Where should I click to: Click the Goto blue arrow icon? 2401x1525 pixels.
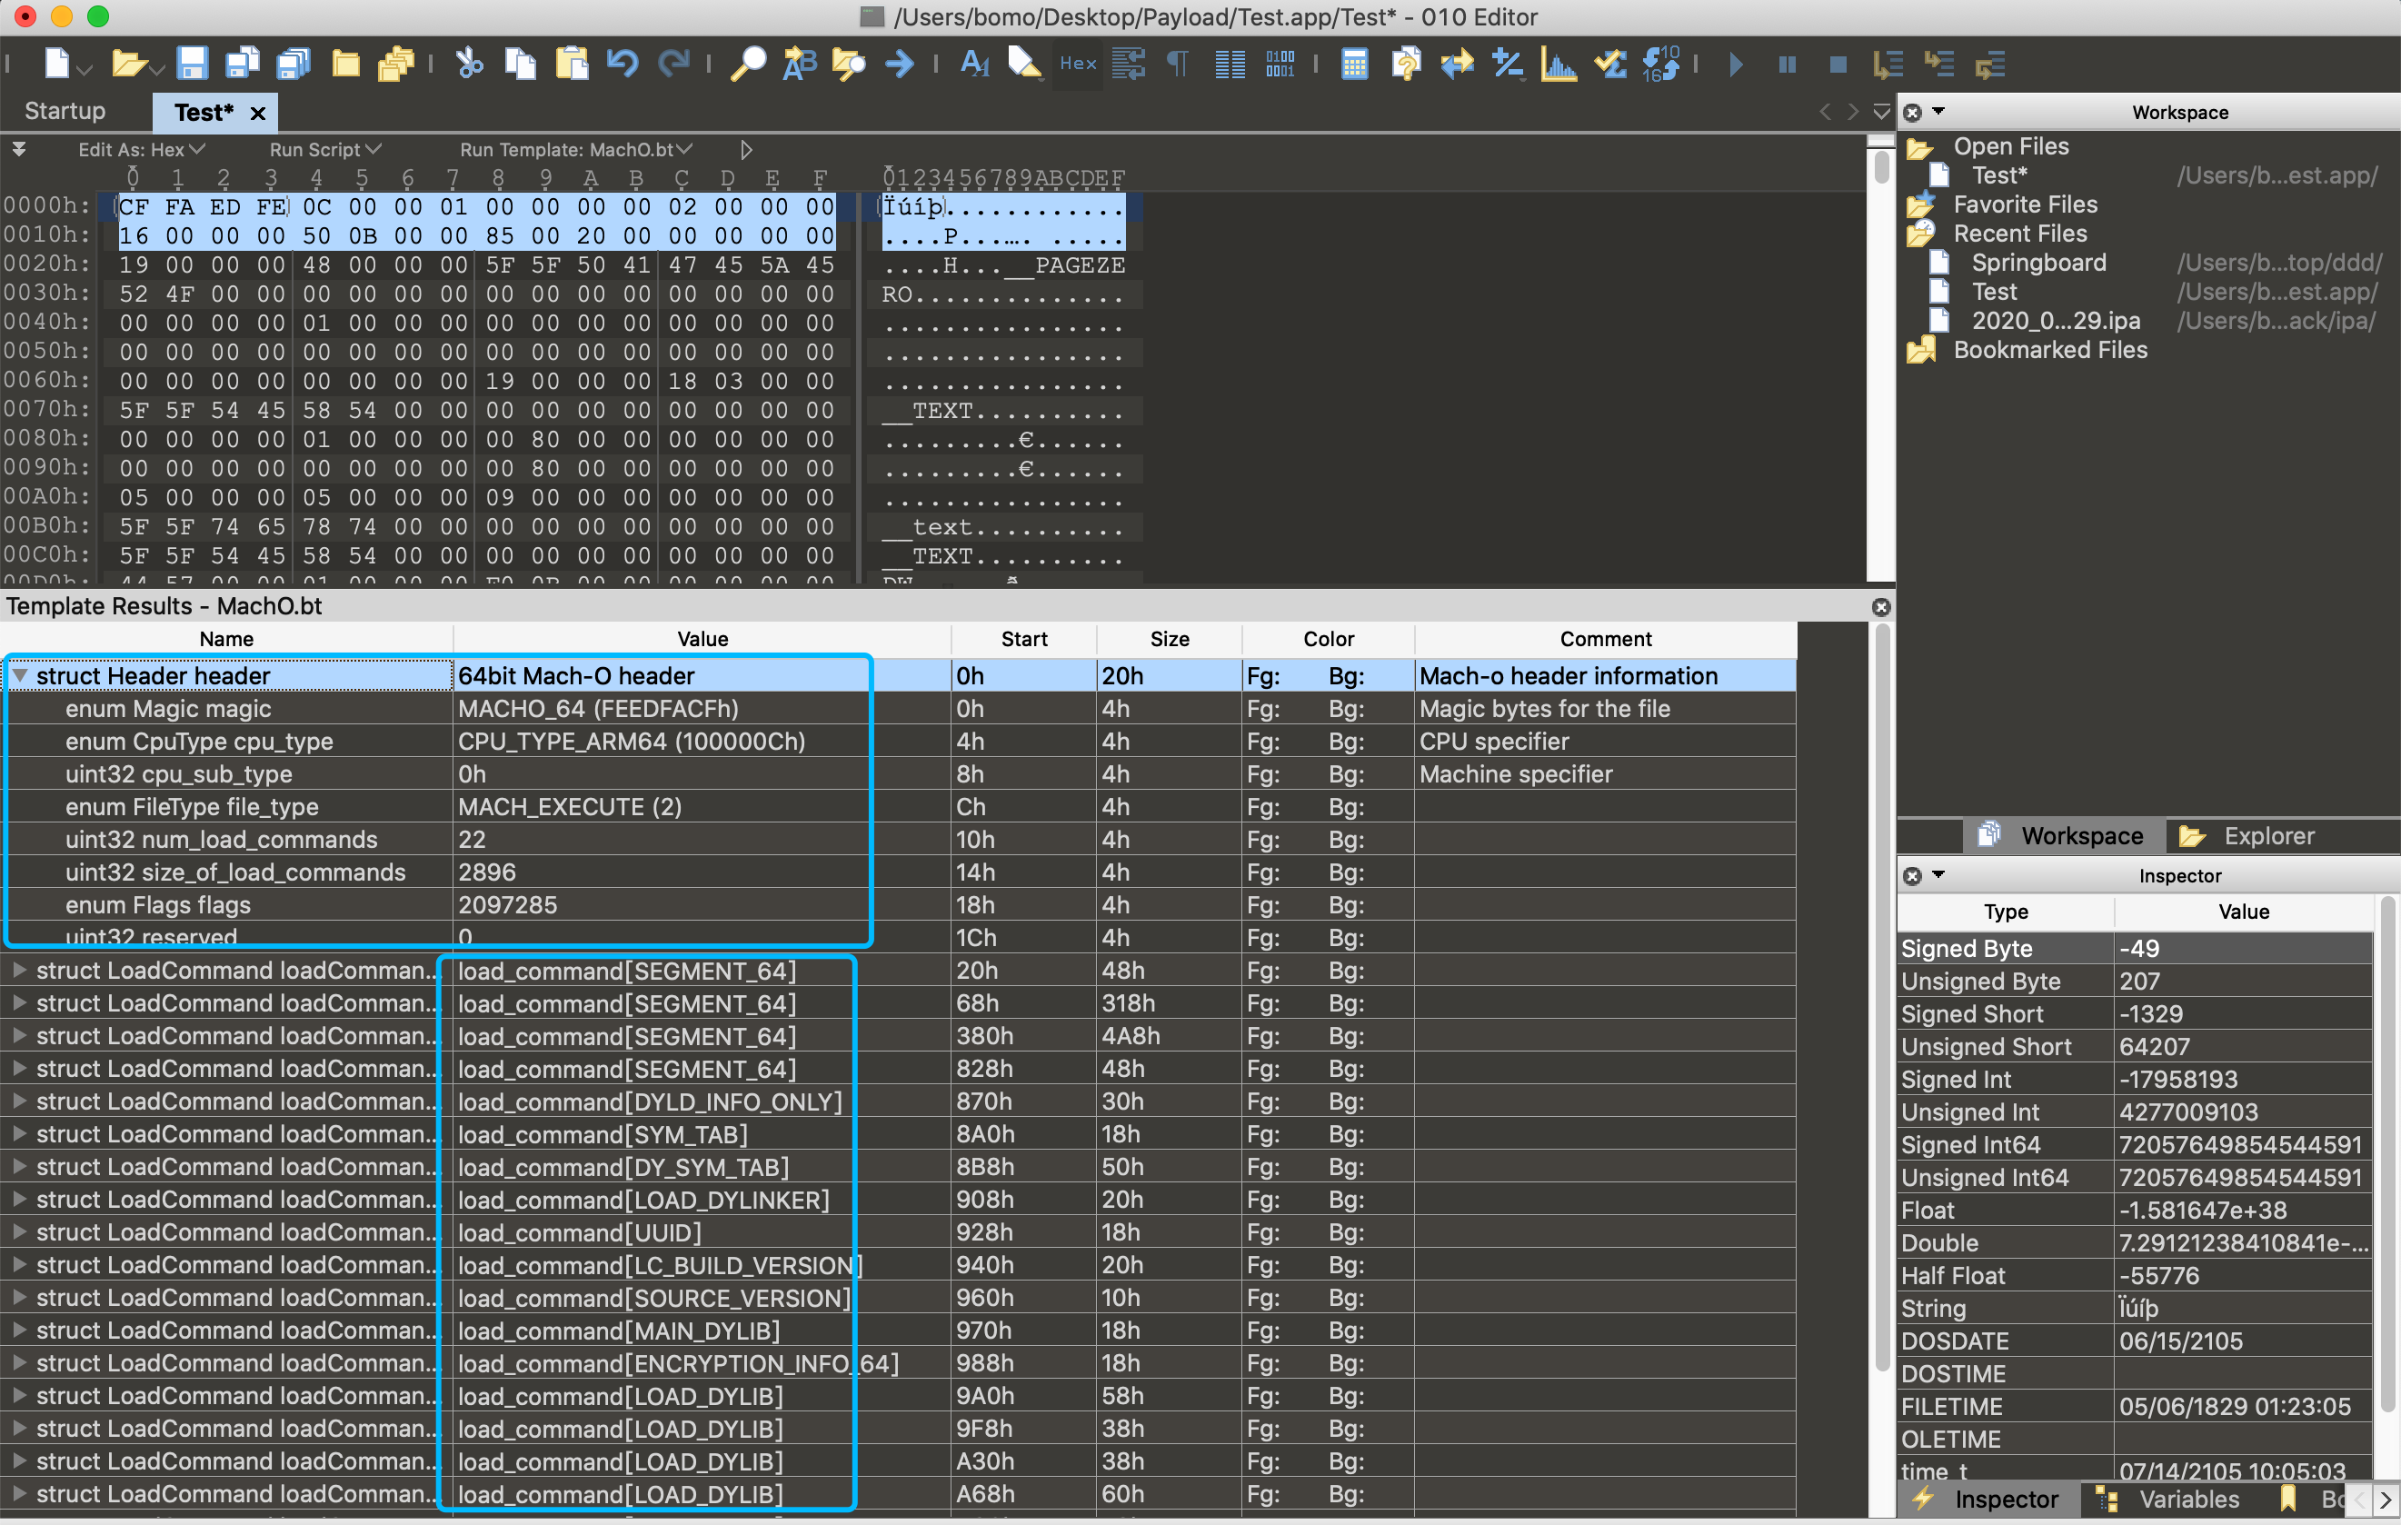point(900,64)
